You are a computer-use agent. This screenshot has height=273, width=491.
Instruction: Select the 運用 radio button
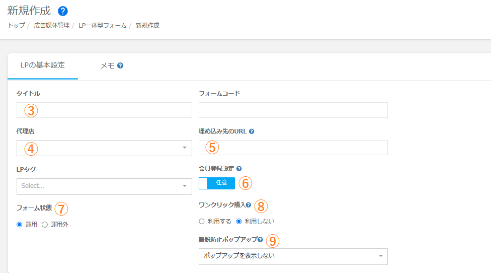(x=20, y=225)
